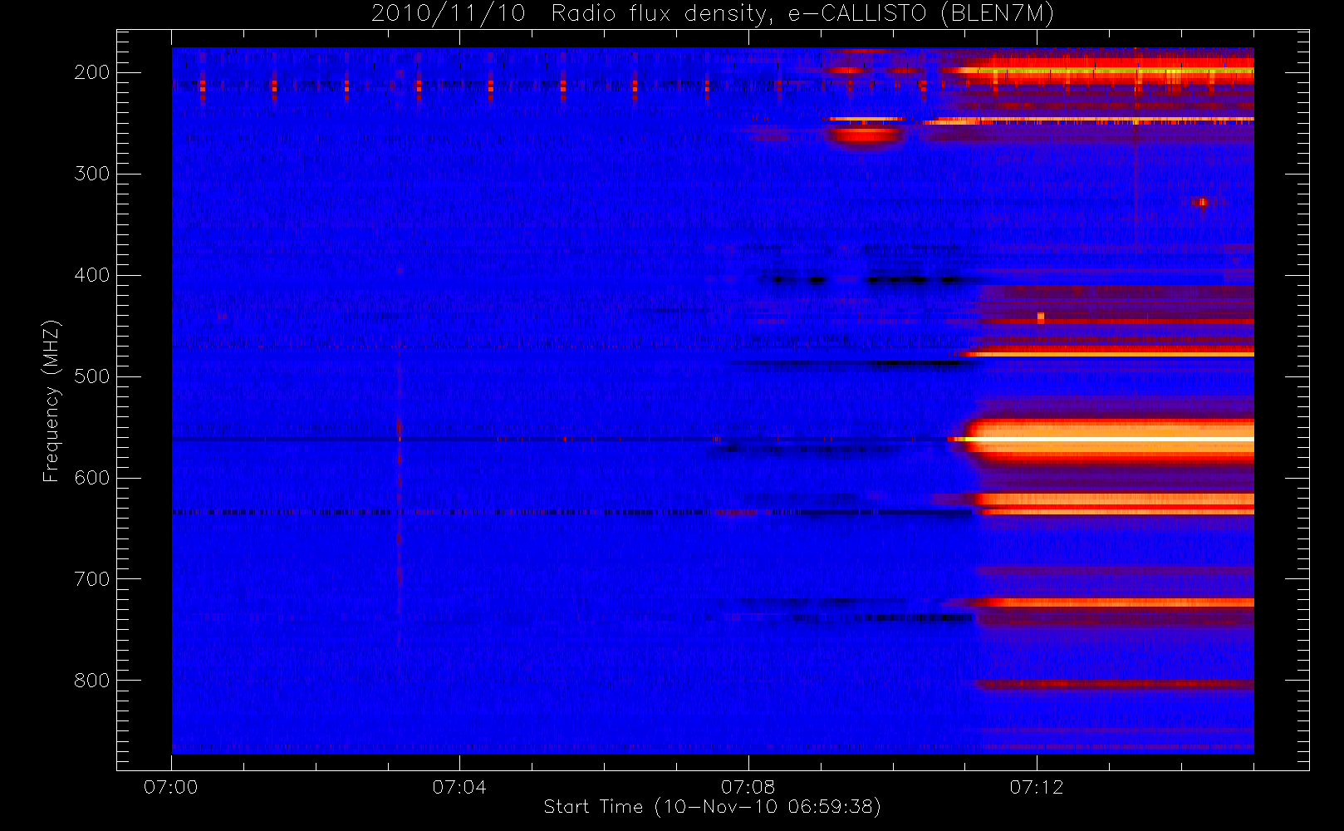Click the 07:12 time tick label
Screen dimensions: 1344x831
pos(1036,787)
